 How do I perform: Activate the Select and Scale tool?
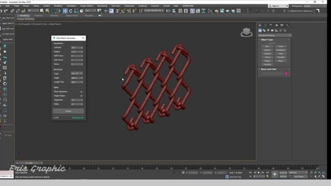(76, 11)
